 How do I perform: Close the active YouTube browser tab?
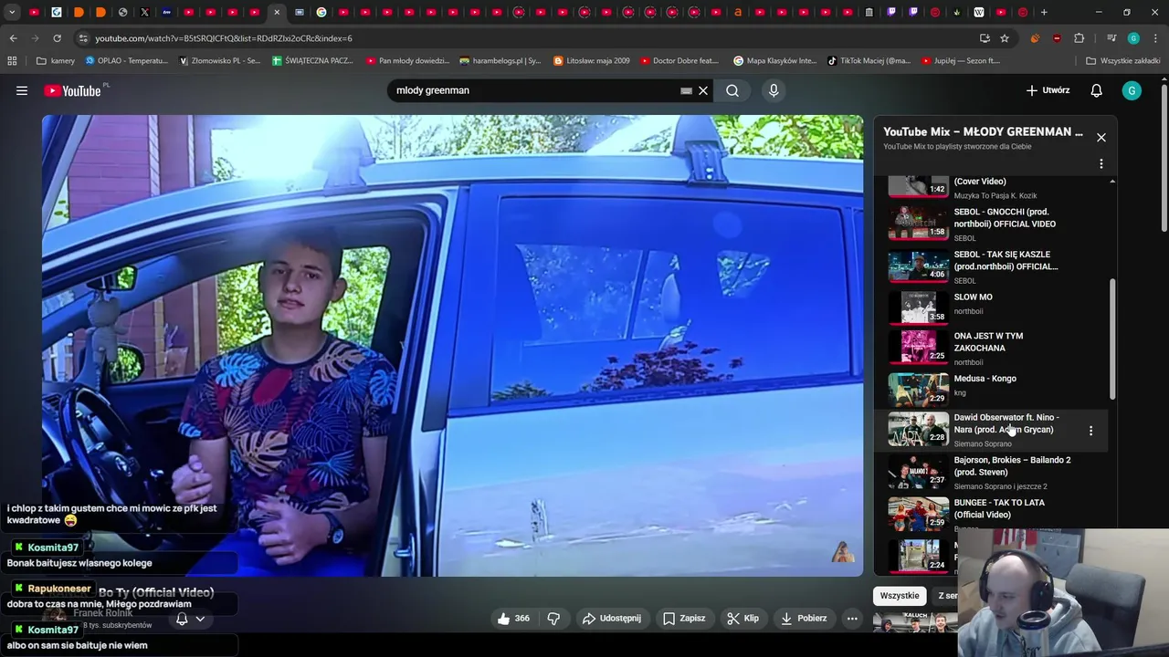click(x=277, y=13)
